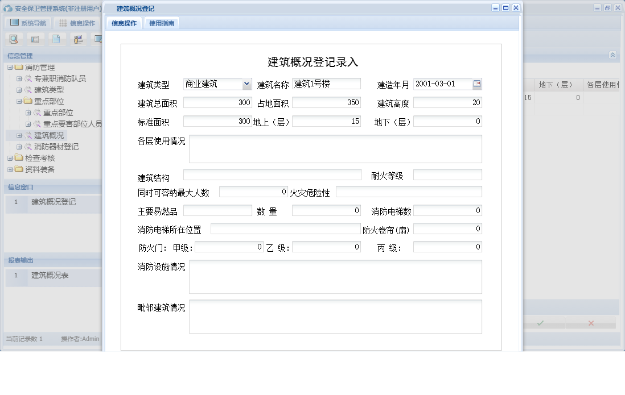Click the new document toolbar icon
Viewport: 625px width, 395px height.
click(x=56, y=39)
